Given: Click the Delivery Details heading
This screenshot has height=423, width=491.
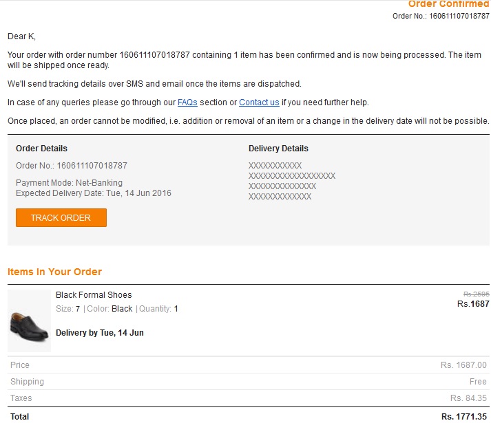Looking at the screenshot, I should point(278,149).
